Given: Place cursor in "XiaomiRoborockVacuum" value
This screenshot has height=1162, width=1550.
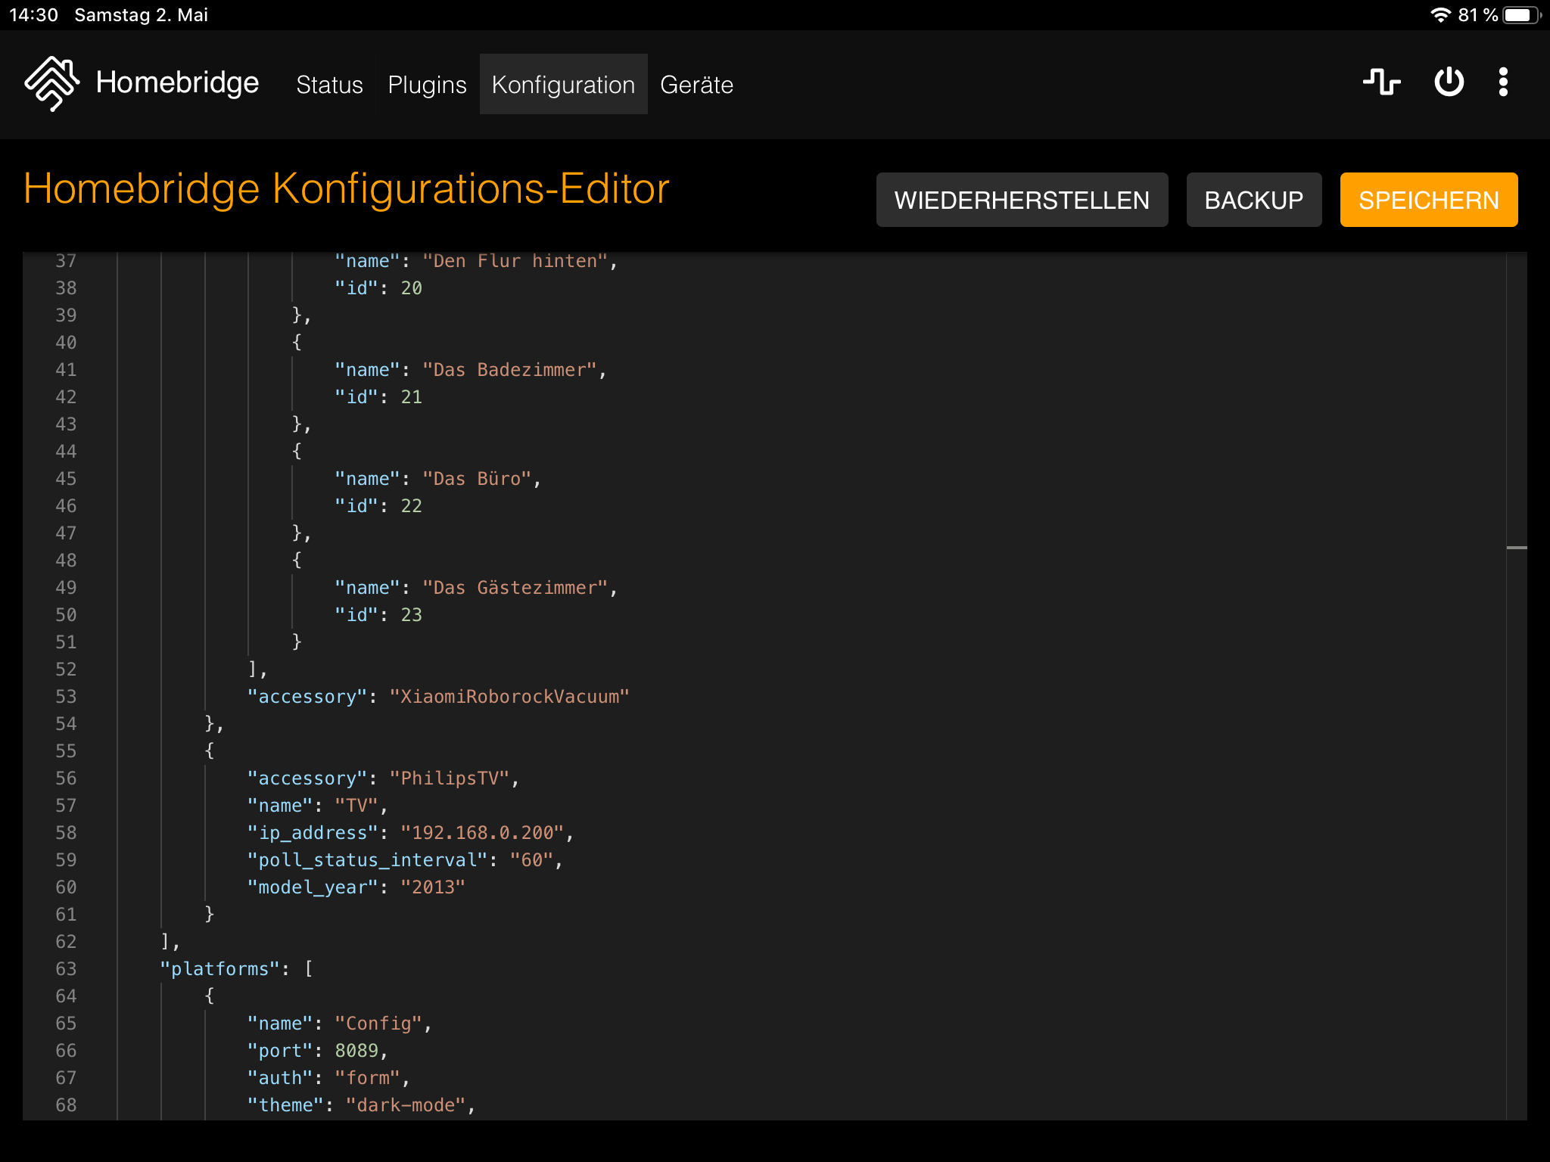Looking at the screenshot, I should (x=509, y=697).
